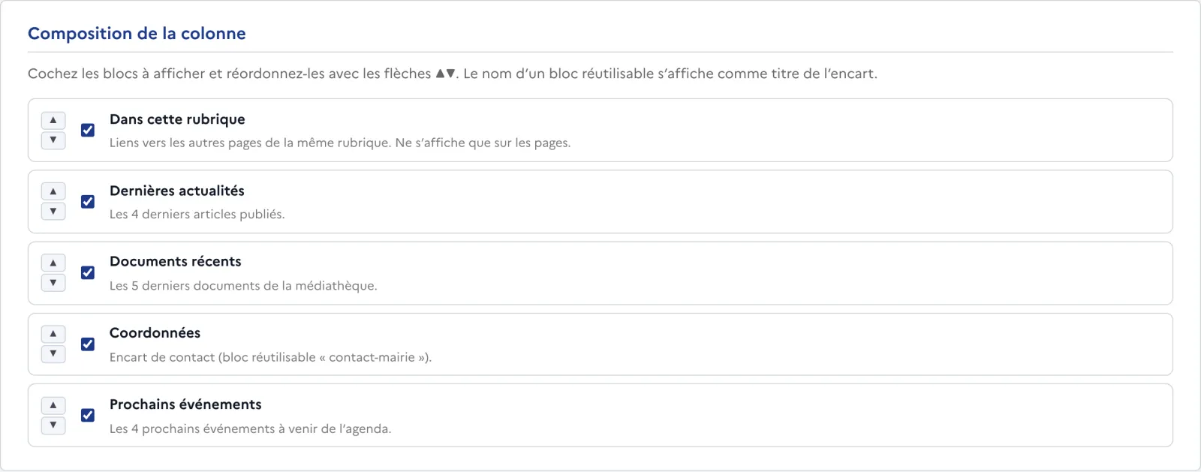The image size is (1201, 472).
Task: Move 'Coordonnées' block up
Action: click(x=53, y=334)
